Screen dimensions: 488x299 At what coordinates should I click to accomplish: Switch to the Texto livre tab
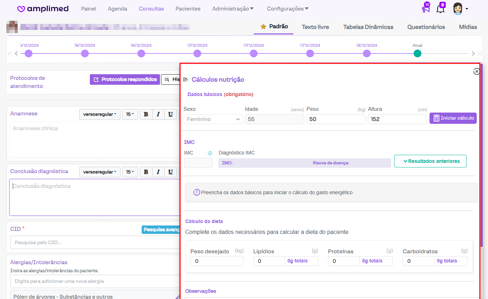pyautogui.click(x=315, y=27)
